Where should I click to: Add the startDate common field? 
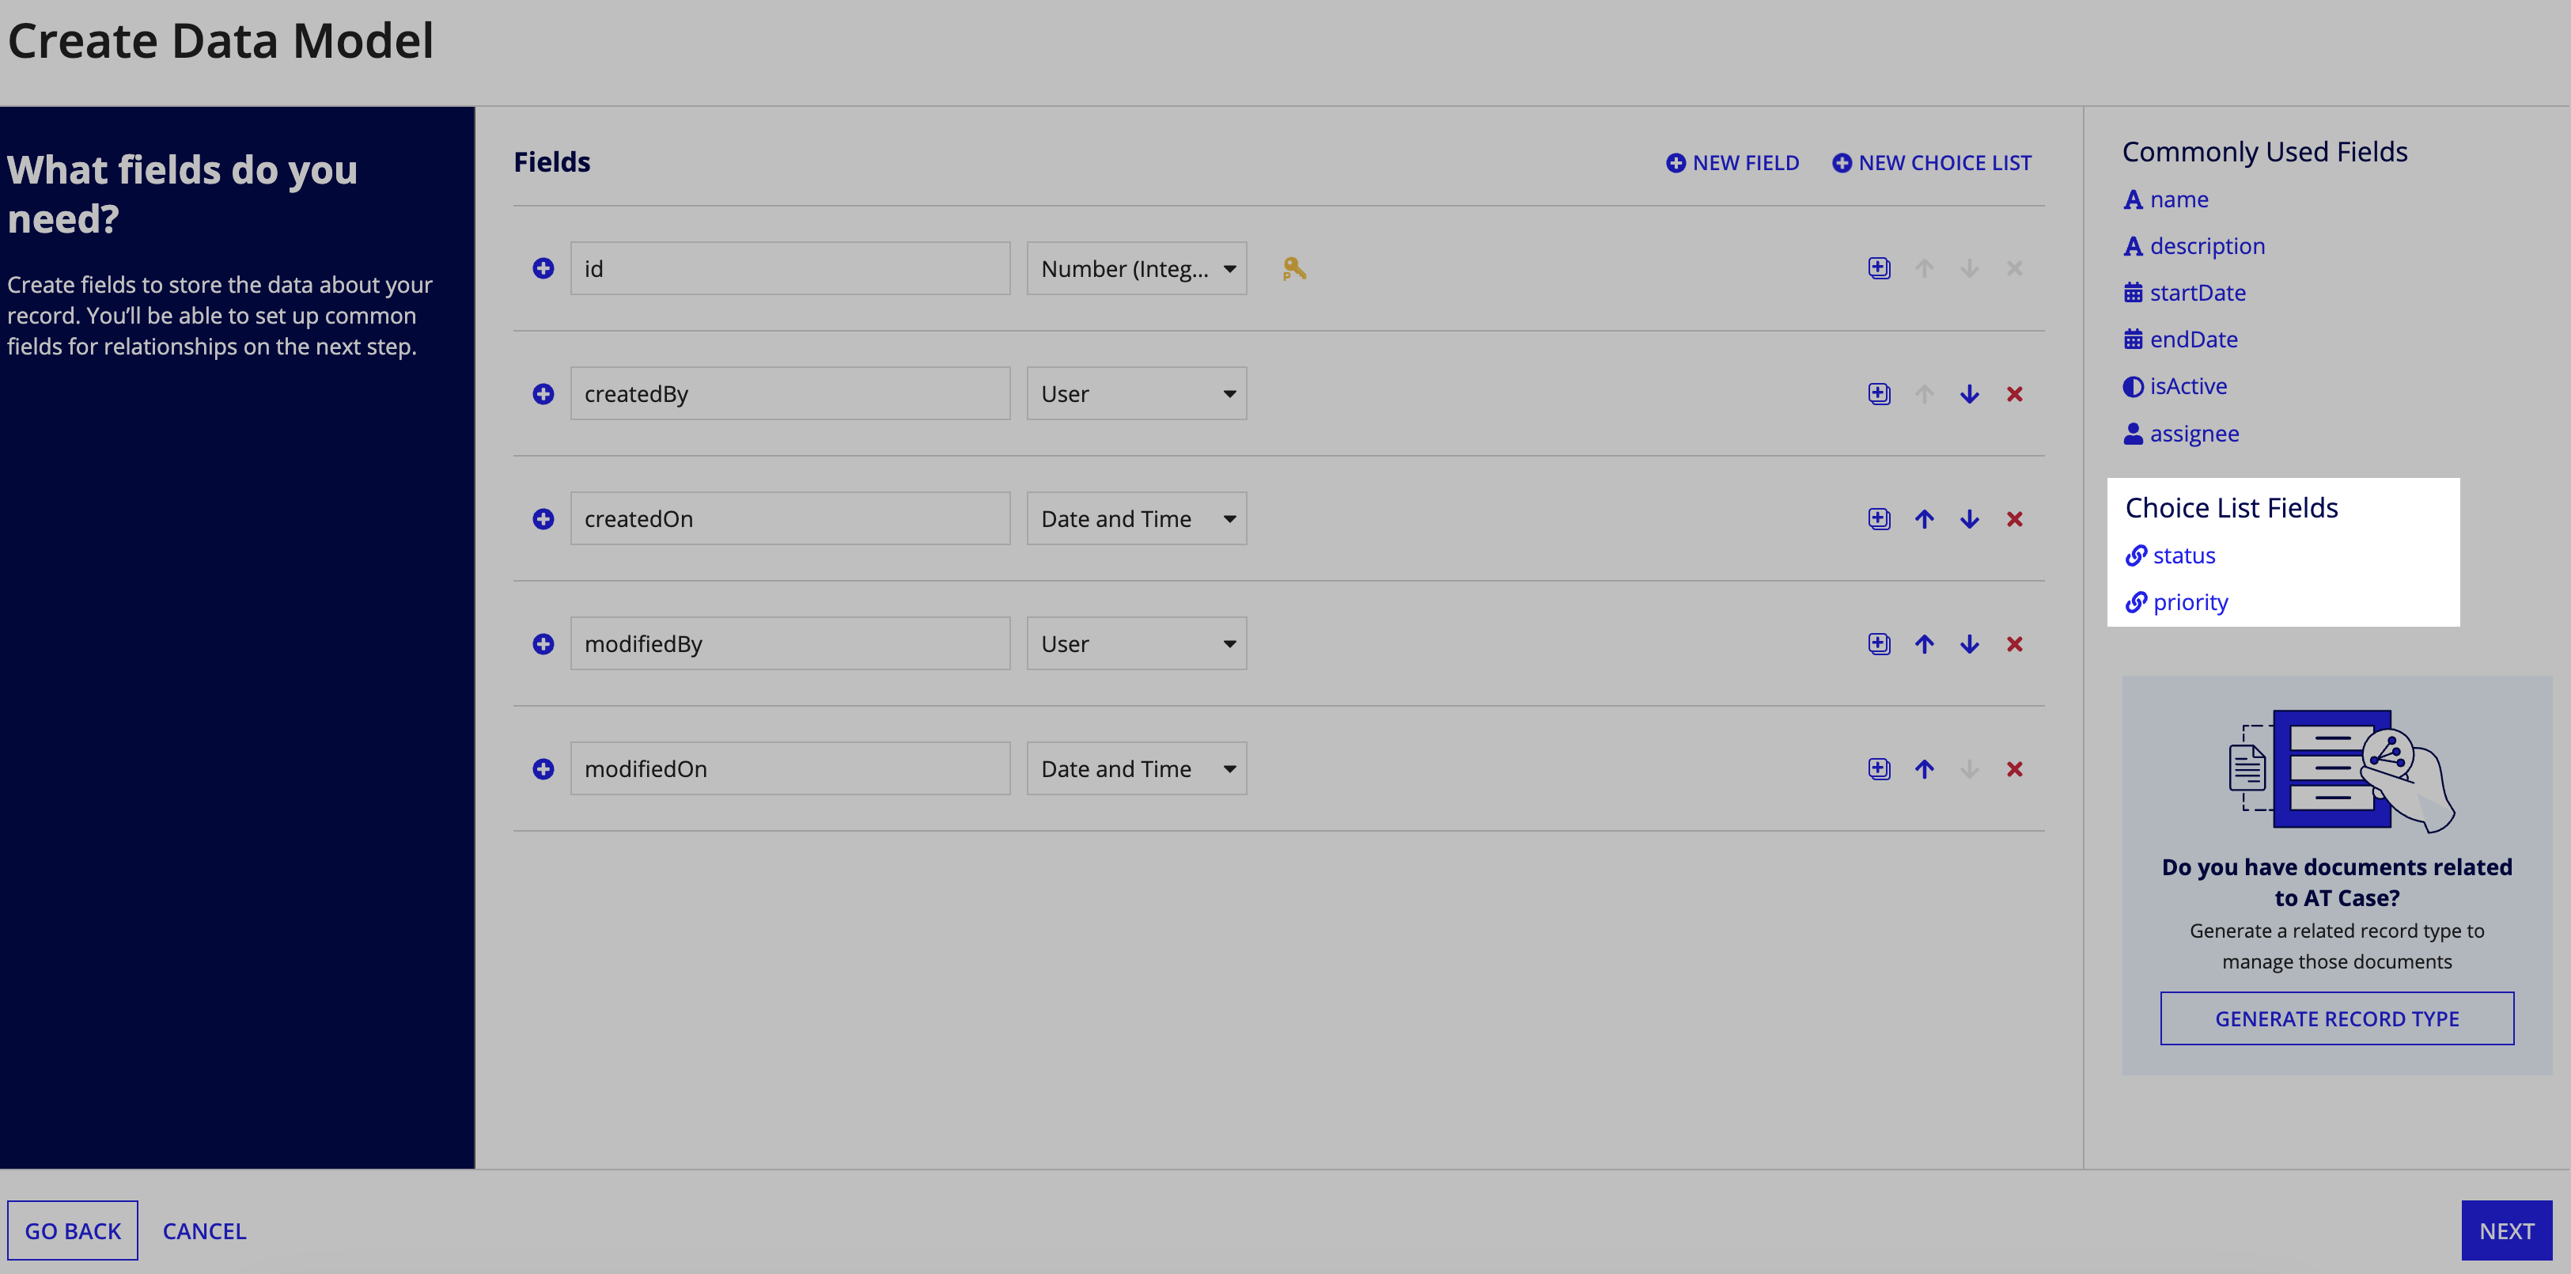(2185, 293)
